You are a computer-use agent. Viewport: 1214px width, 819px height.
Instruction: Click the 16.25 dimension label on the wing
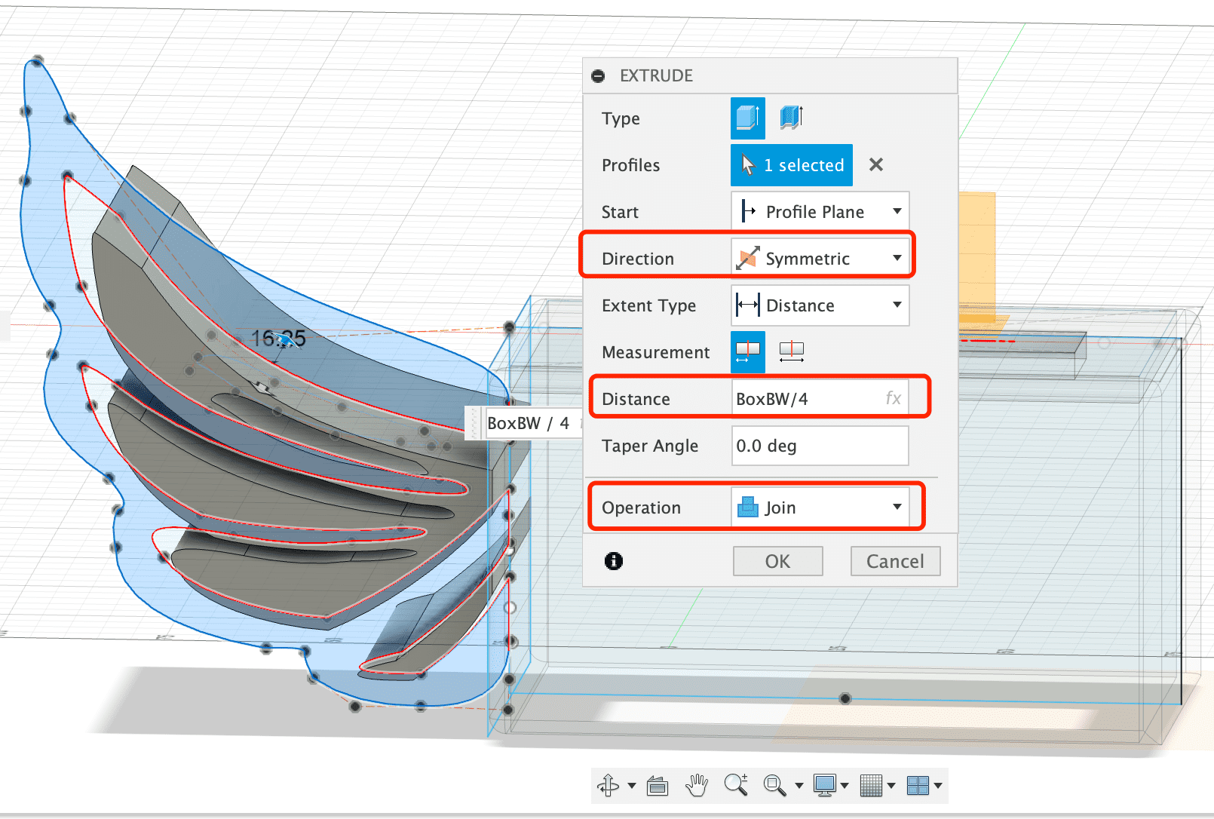[x=278, y=339]
